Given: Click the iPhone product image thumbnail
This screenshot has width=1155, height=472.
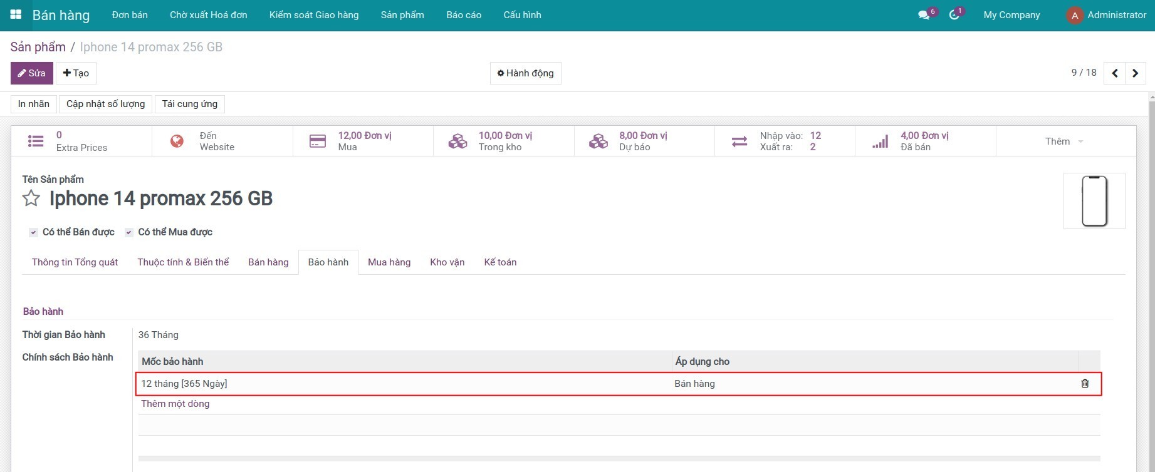Looking at the screenshot, I should (x=1094, y=201).
